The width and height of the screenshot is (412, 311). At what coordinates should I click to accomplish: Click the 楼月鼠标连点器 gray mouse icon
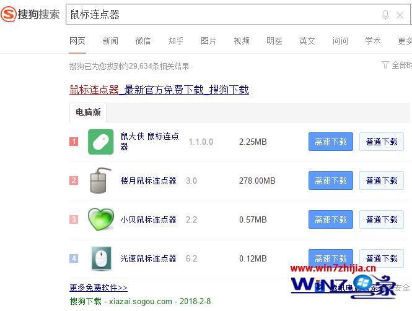coord(99,181)
